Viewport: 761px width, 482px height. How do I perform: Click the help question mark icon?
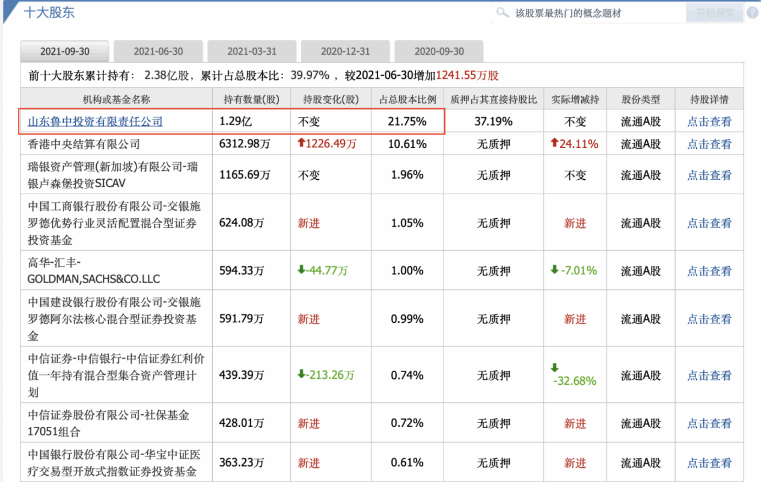coord(753,13)
